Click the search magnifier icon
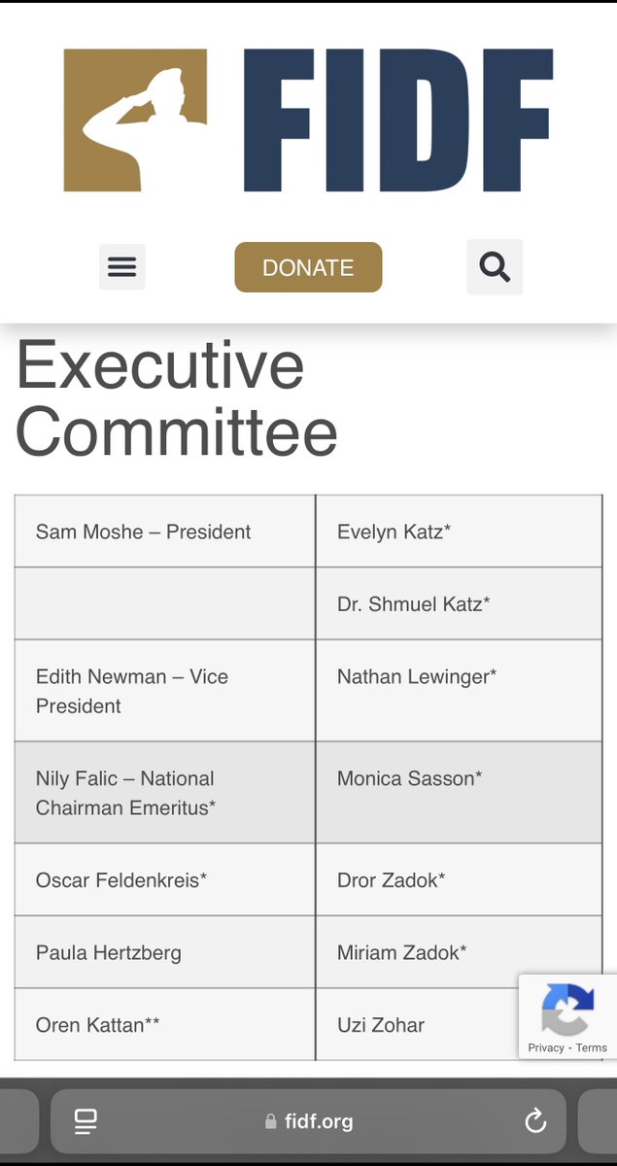 [x=495, y=266]
